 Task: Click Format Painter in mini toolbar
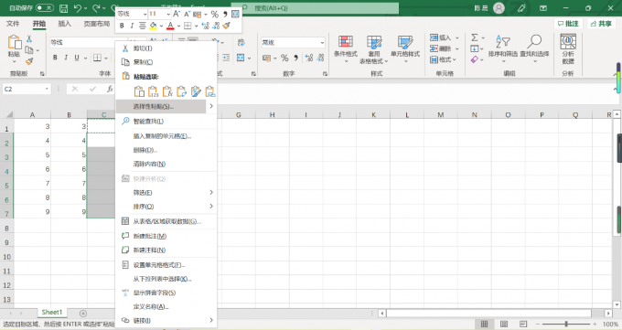[x=227, y=26]
